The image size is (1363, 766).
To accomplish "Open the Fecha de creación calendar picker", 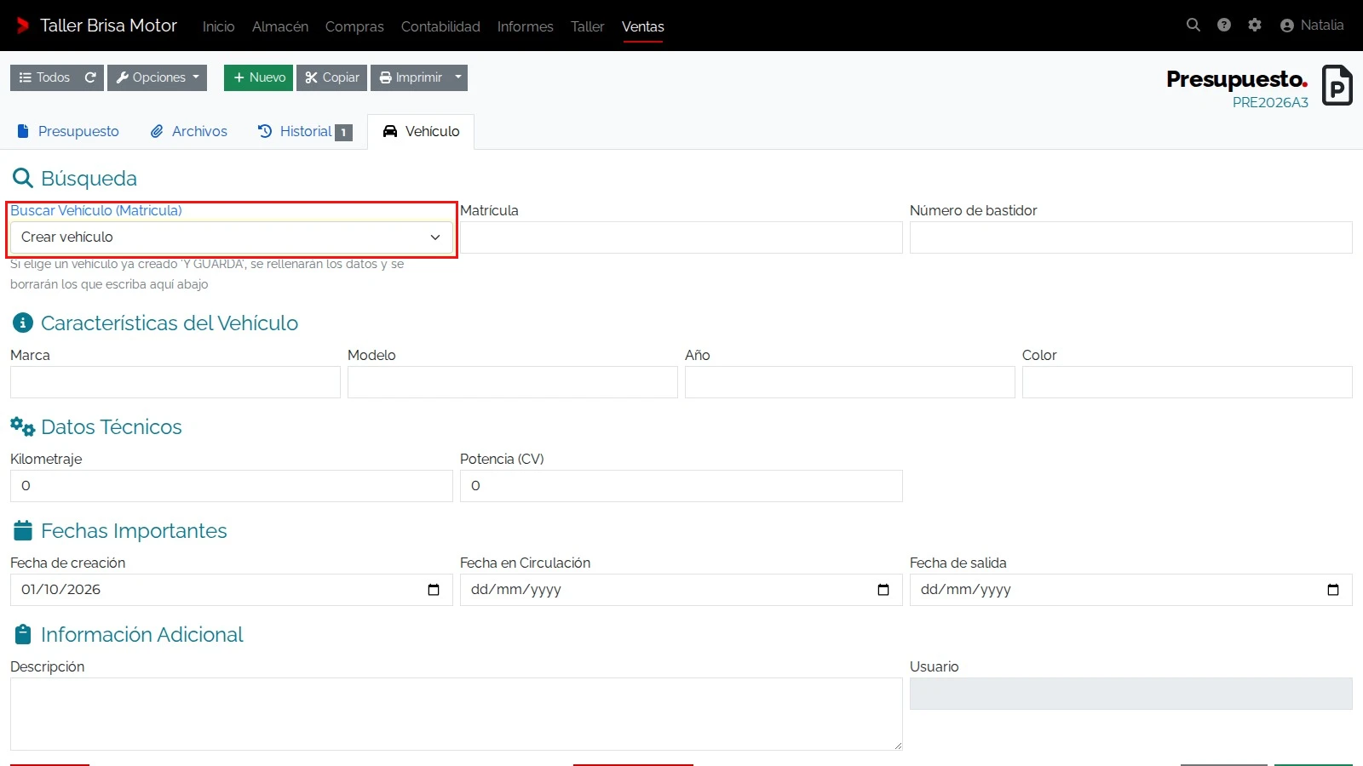I will coord(434,590).
